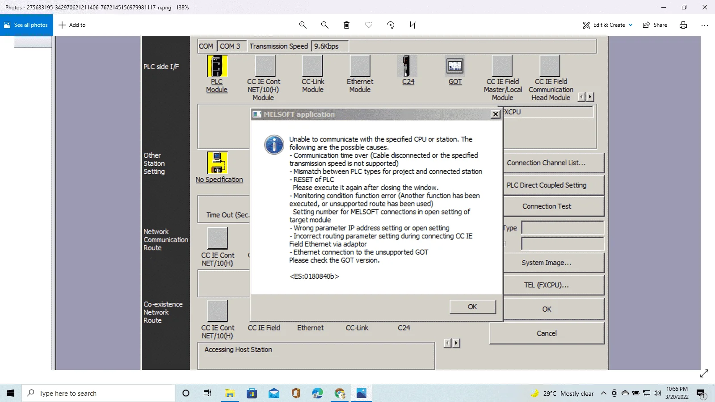Screen dimensions: 715x402
Task: Click the volume icon in system tray
Action: tap(657, 393)
